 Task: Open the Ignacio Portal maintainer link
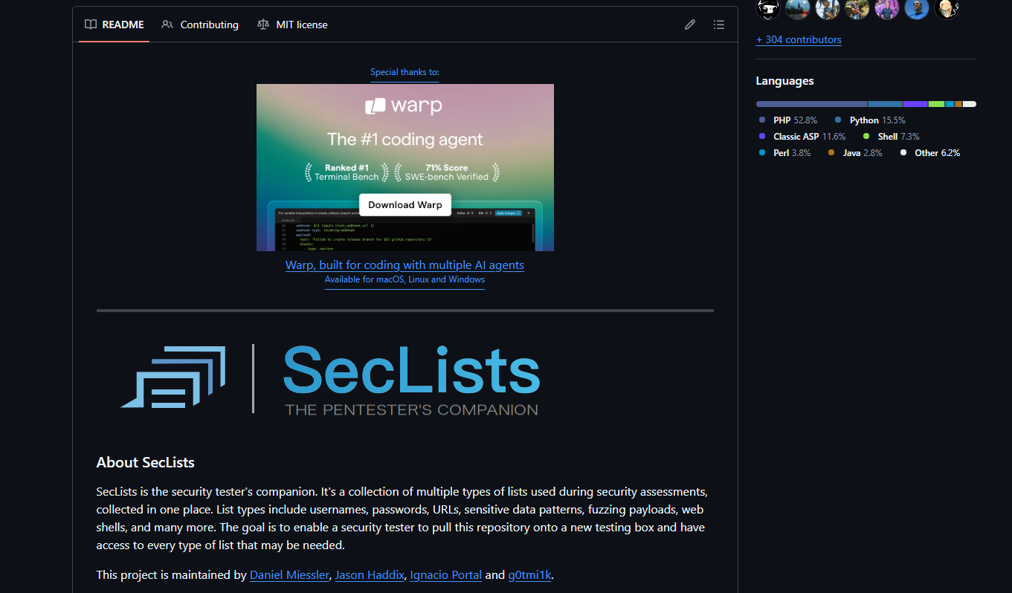click(x=446, y=575)
